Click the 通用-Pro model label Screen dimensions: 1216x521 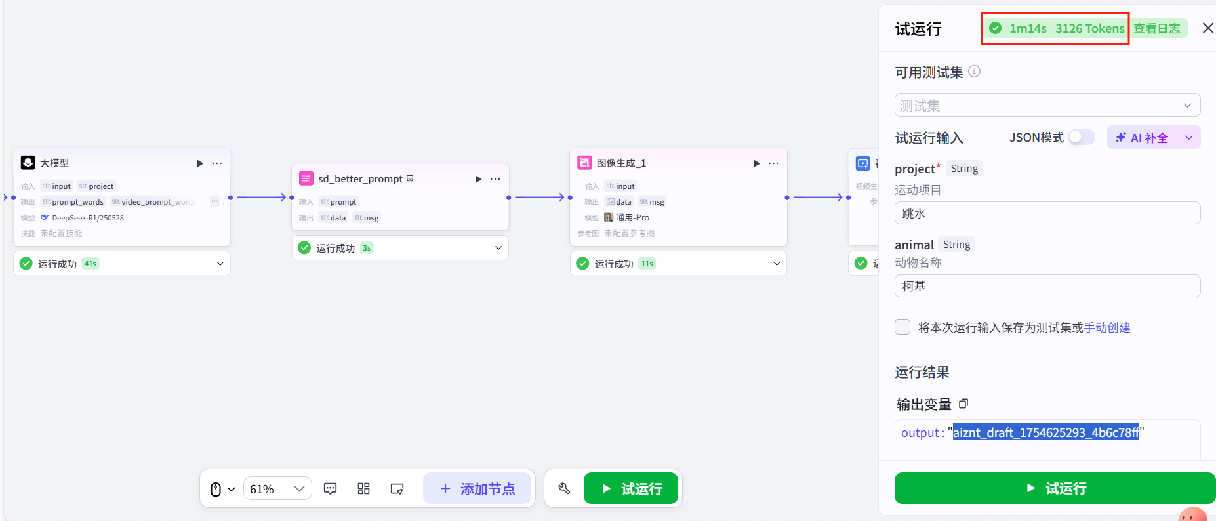coord(632,217)
